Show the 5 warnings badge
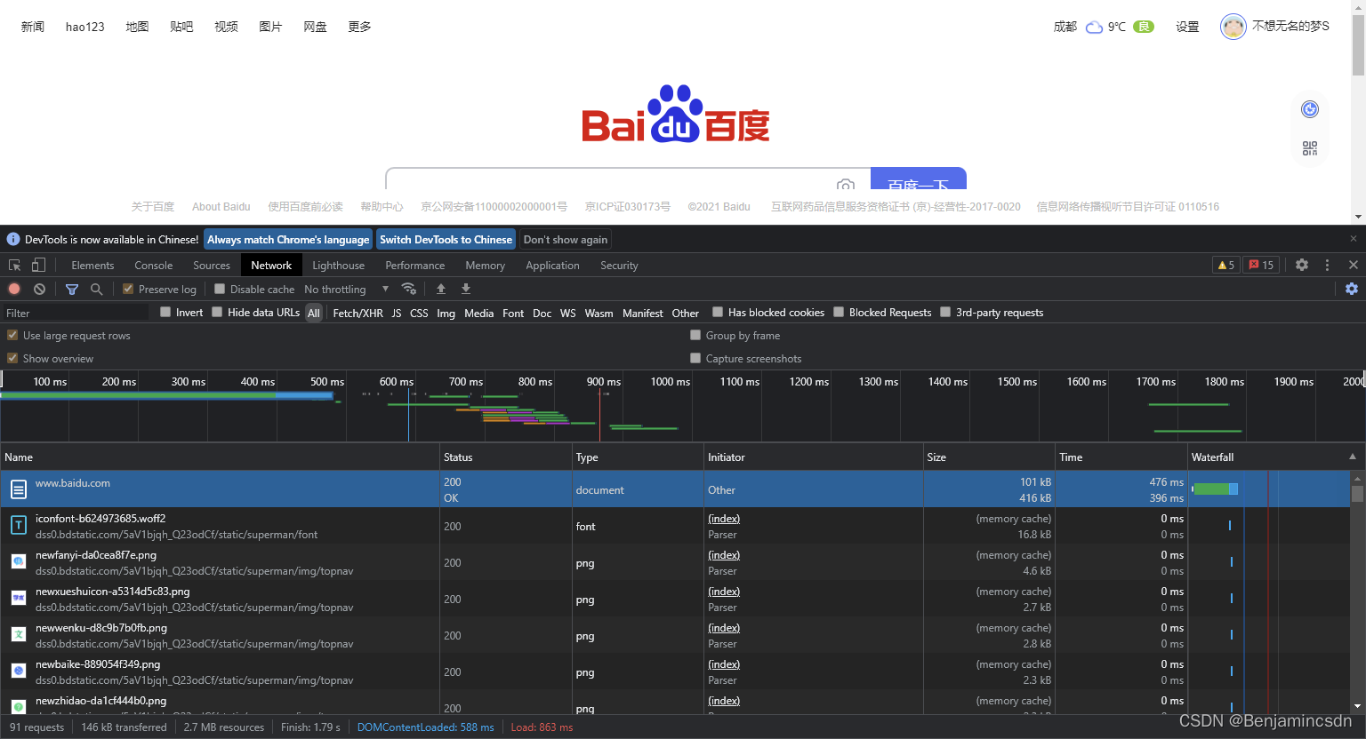Viewport: 1366px width, 739px height. [x=1226, y=265]
